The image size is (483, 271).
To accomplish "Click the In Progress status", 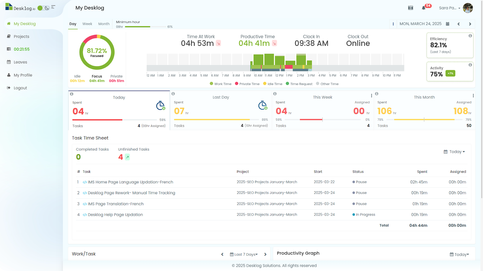I will click(364, 215).
